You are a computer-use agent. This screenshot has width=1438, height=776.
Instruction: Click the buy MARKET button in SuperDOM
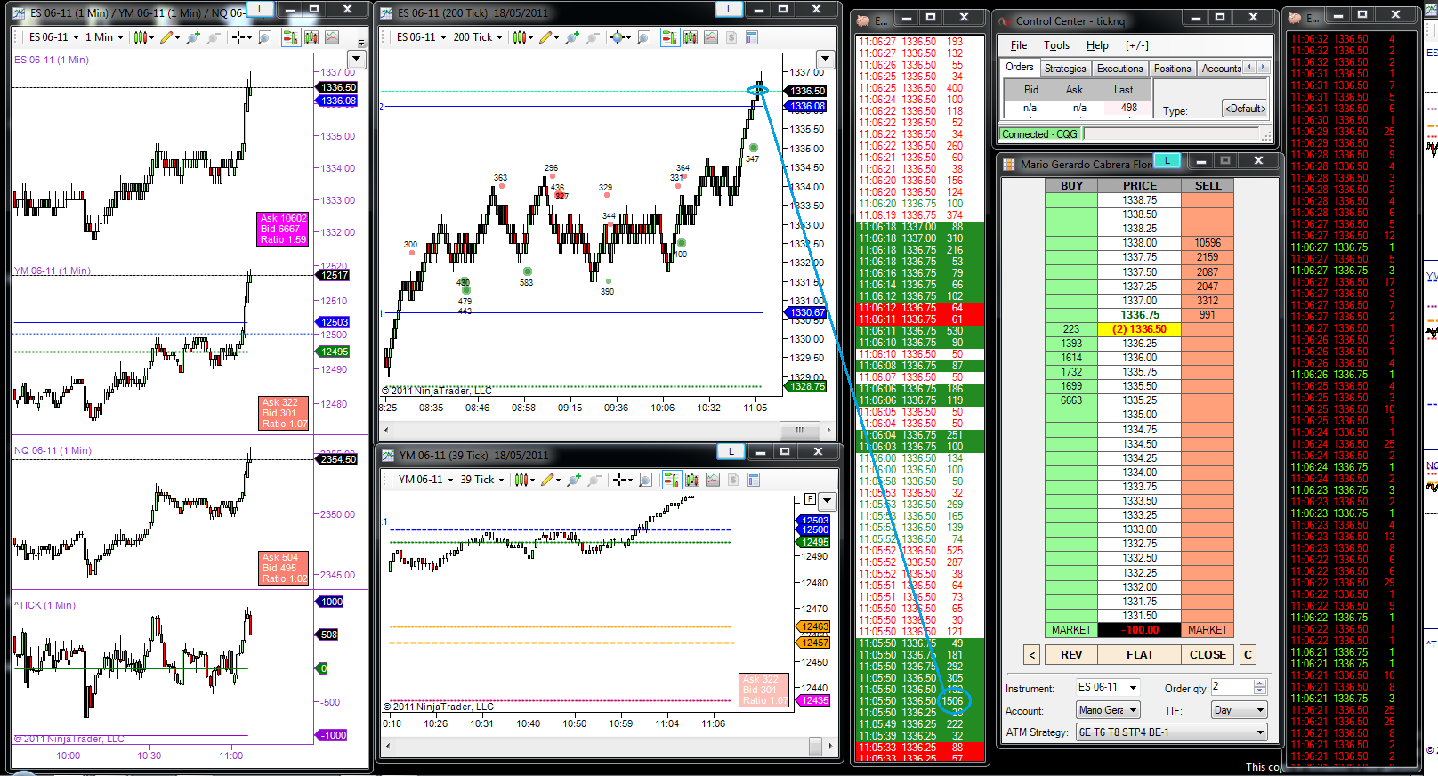pyautogui.click(x=1071, y=630)
